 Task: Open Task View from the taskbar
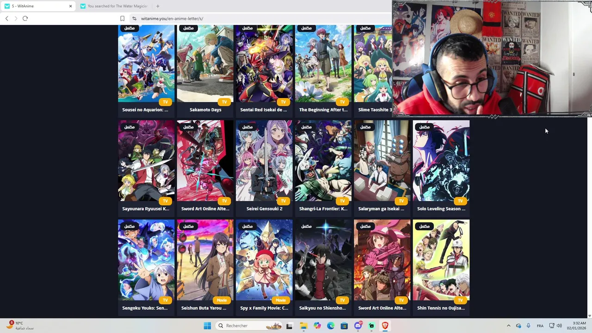tap(290, 326)
